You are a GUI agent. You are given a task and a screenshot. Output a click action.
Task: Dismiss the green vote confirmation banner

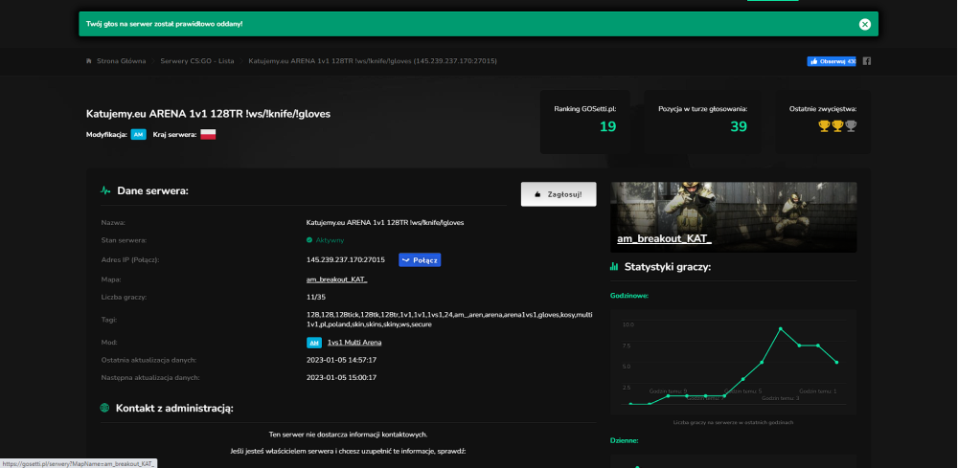(x=864, y=25)
